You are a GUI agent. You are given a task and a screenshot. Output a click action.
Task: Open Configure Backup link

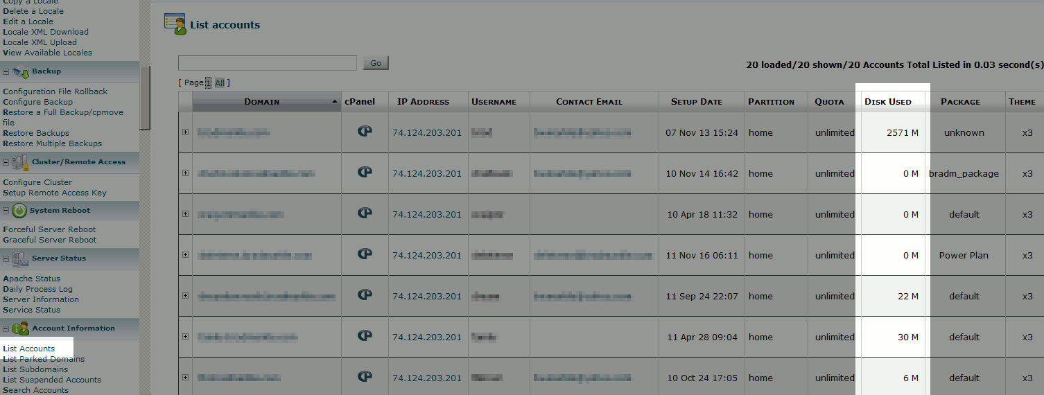(x=37, y=102)
